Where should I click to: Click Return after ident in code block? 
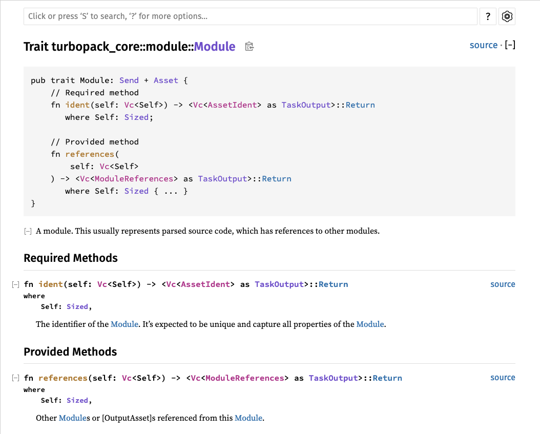click(360, 105)
